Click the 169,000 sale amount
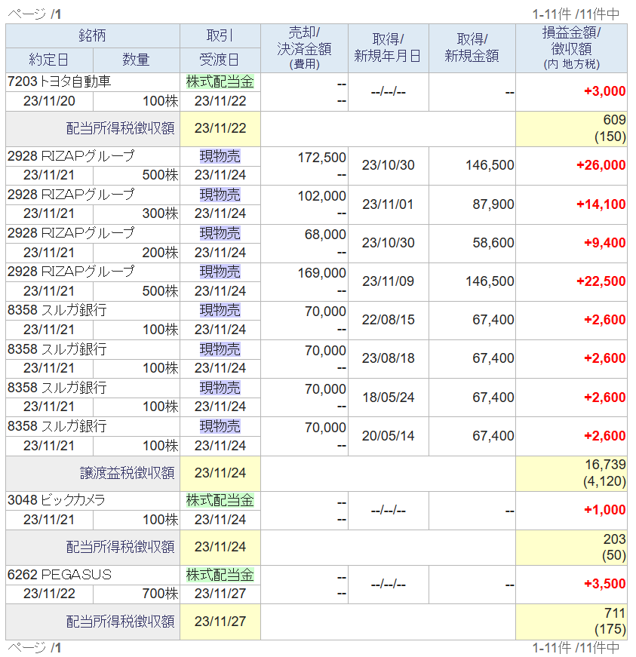Viewport: 636px width, 657px height. point(321,273)
